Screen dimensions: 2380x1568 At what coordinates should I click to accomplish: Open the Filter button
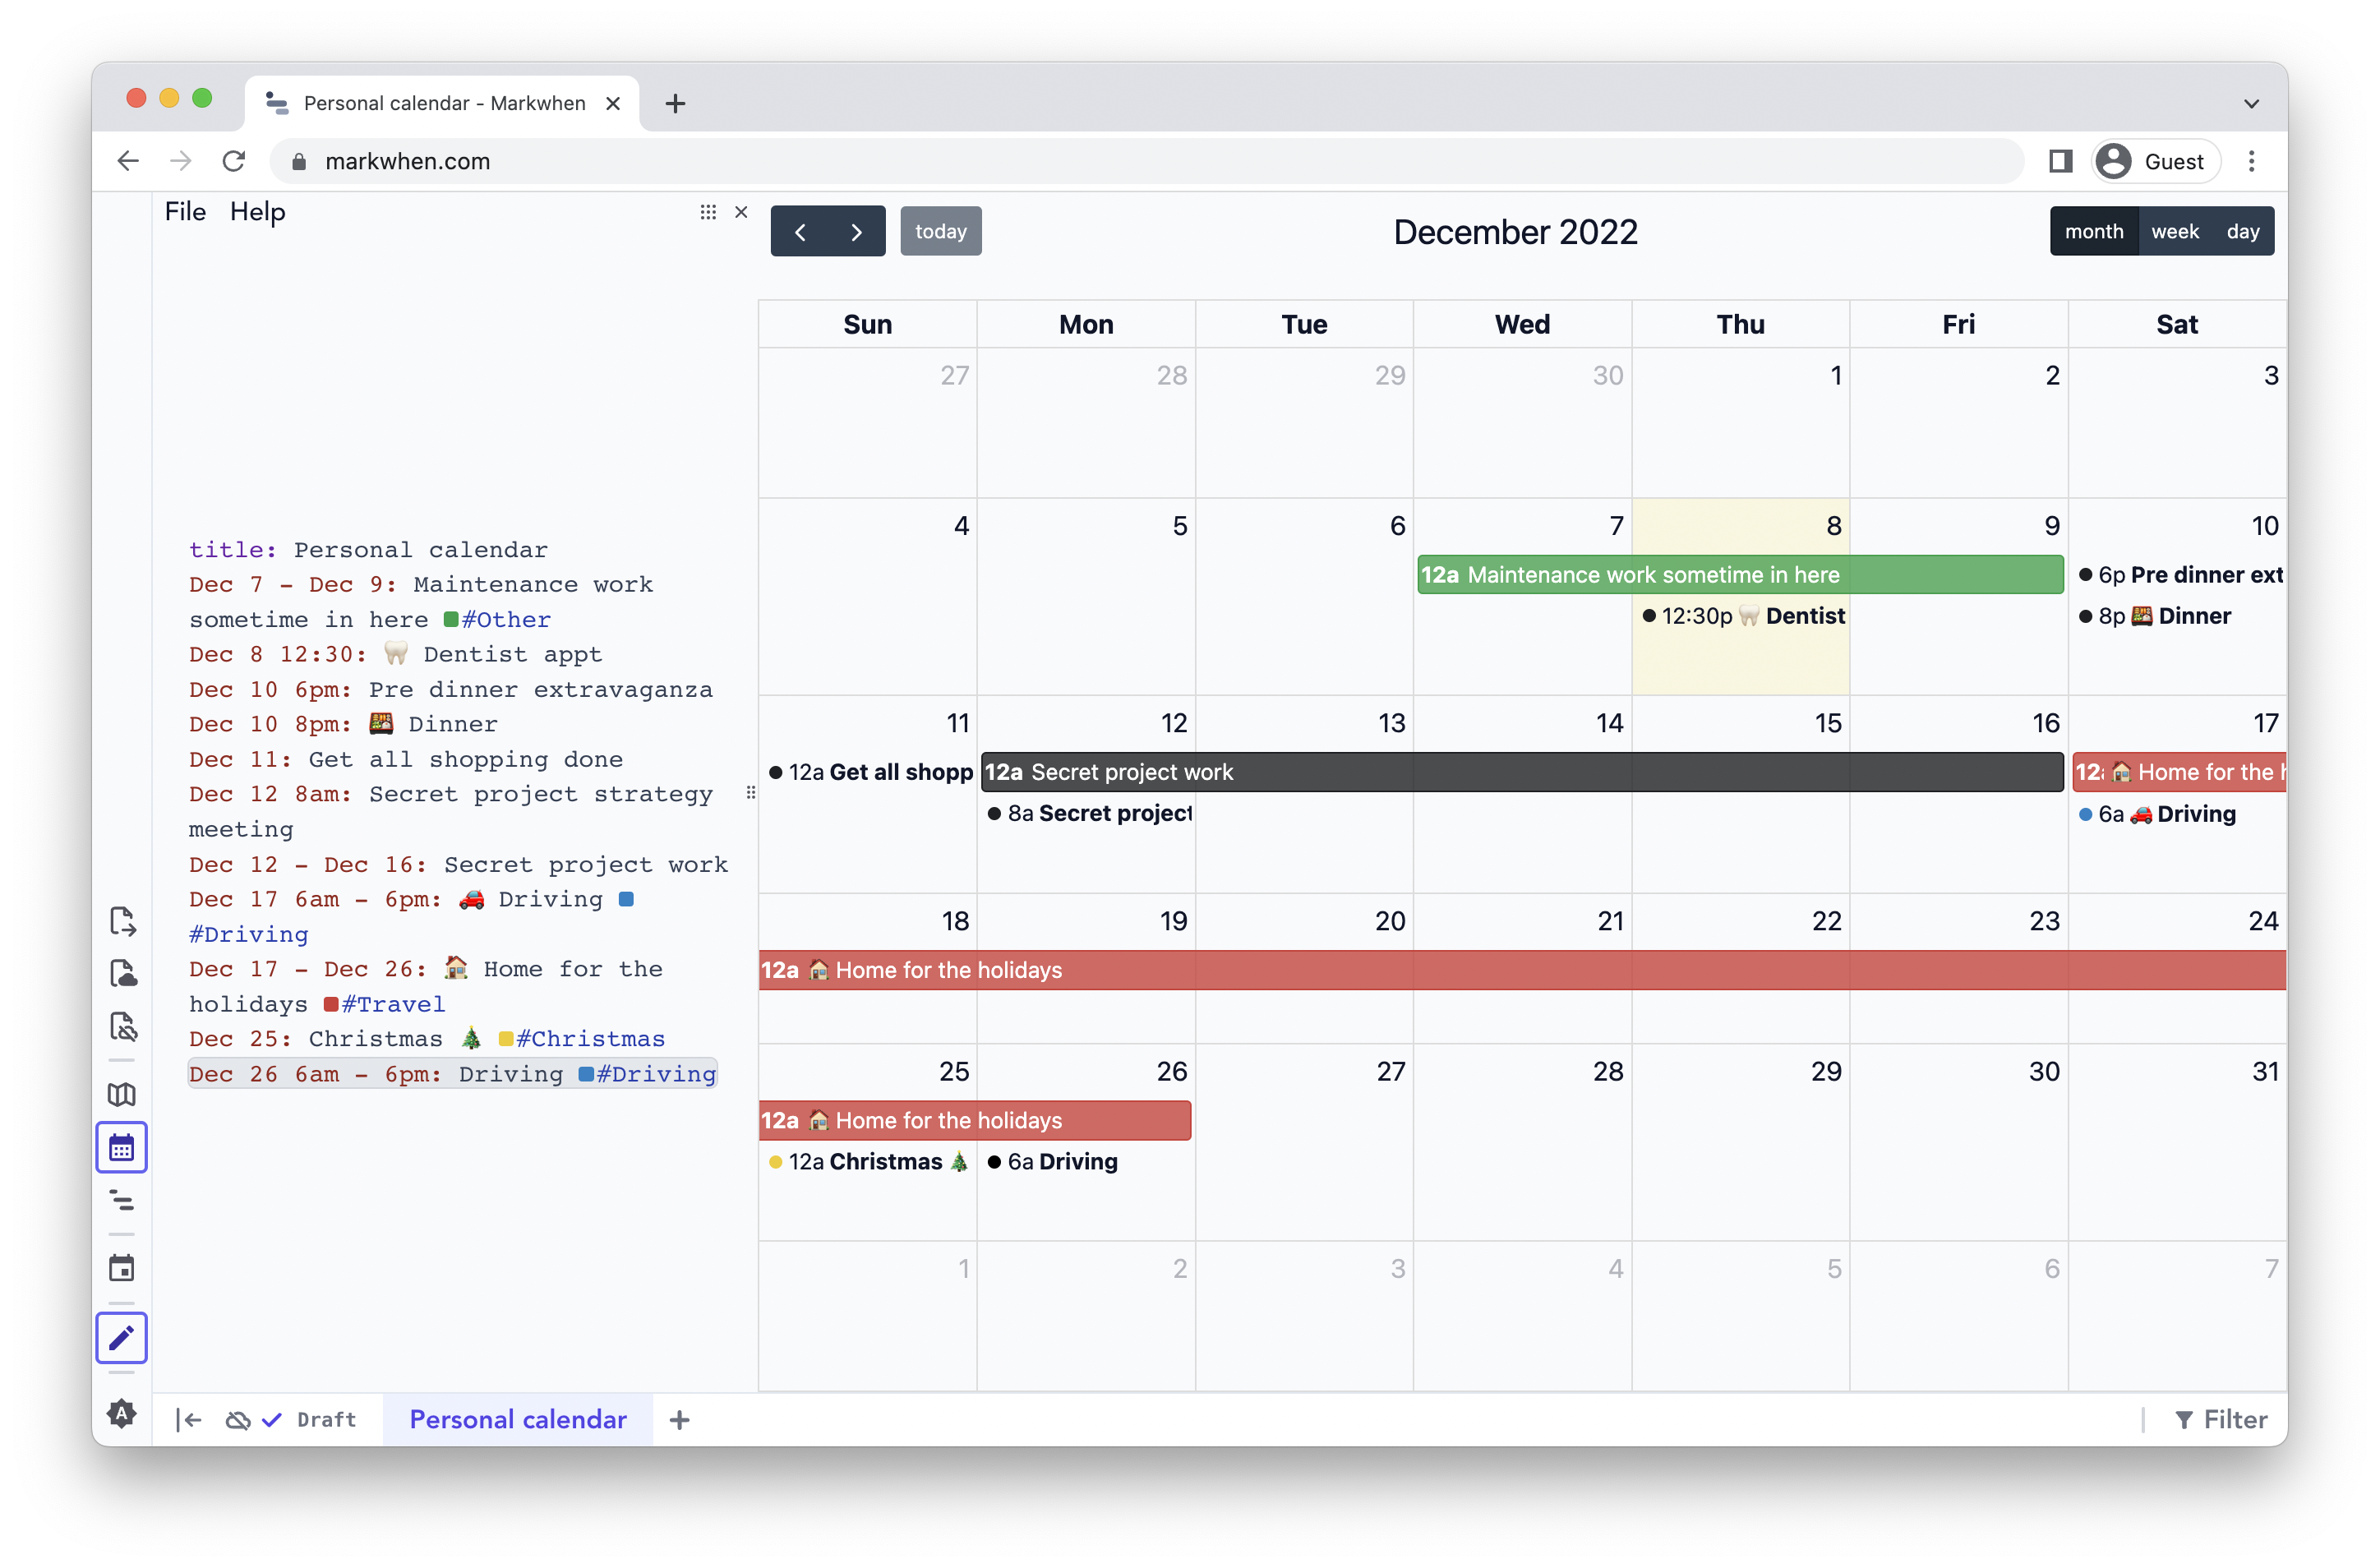[2220, 1419]
